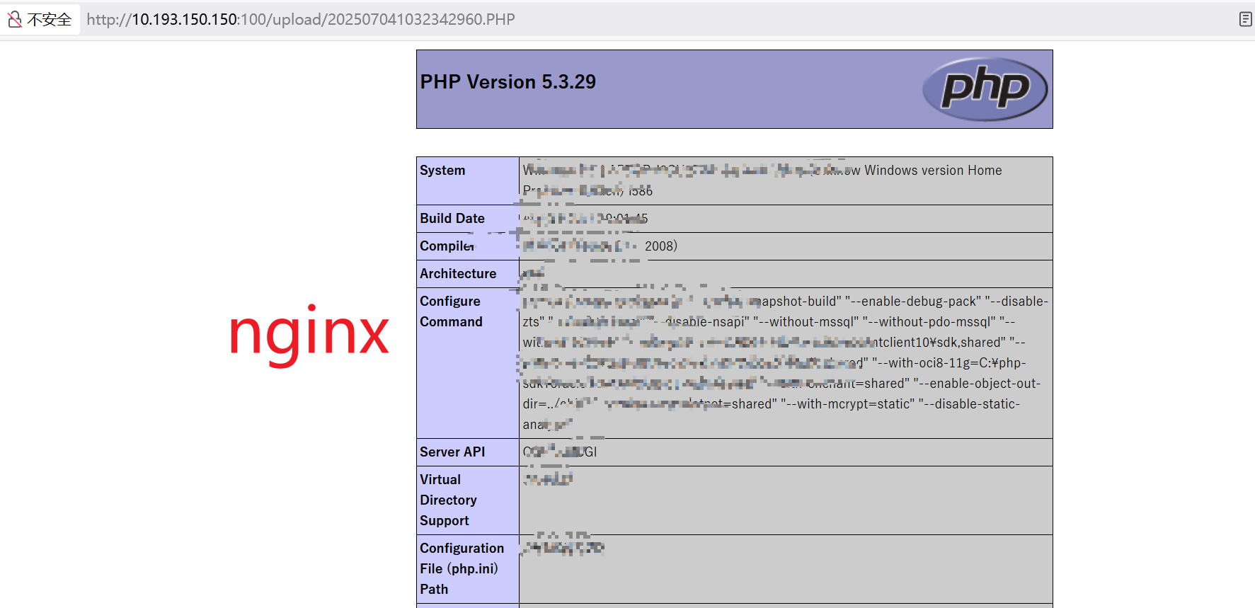Select the Architecture row label
Image resolution: width=1255 pixels, height=608 pixels.
[x=457, y=274]
